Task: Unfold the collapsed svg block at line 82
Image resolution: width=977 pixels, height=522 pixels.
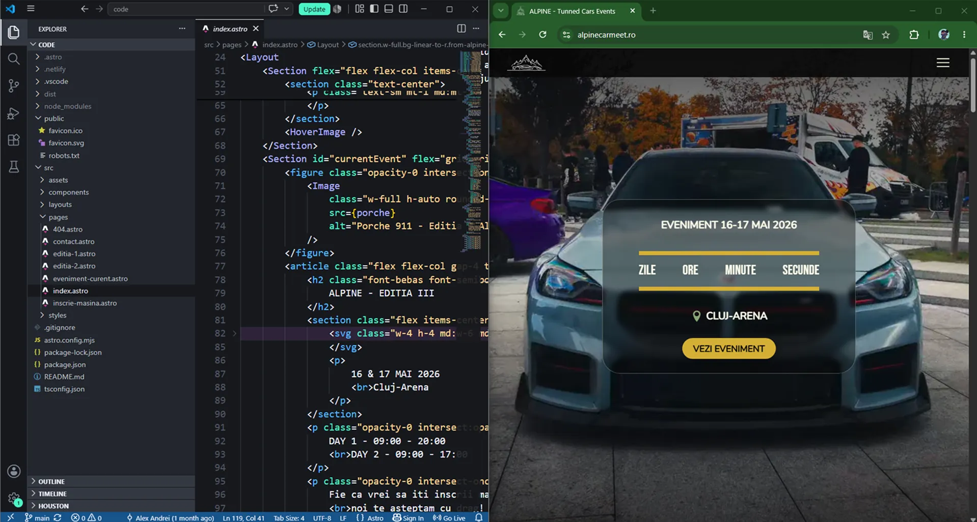Action: (235, 334)
